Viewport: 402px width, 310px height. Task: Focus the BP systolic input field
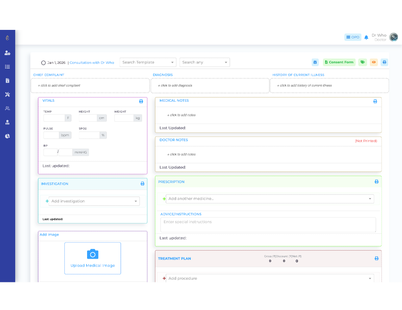pyautogui.click(x=50, y=152)
